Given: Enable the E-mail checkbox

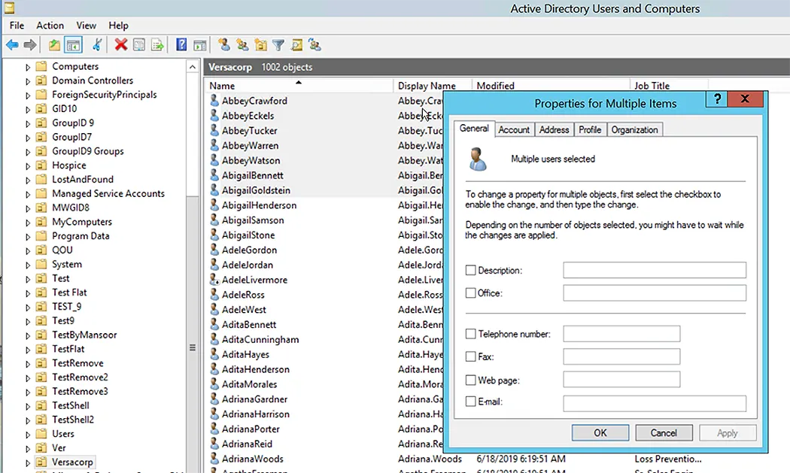Looking at the screenshot, I should pos(470,401).
